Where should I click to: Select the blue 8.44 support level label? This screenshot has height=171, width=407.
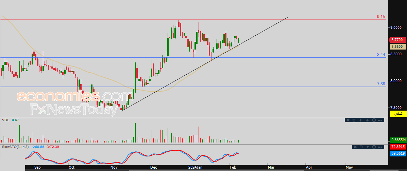pyautogui.click(x=381, y=55)
